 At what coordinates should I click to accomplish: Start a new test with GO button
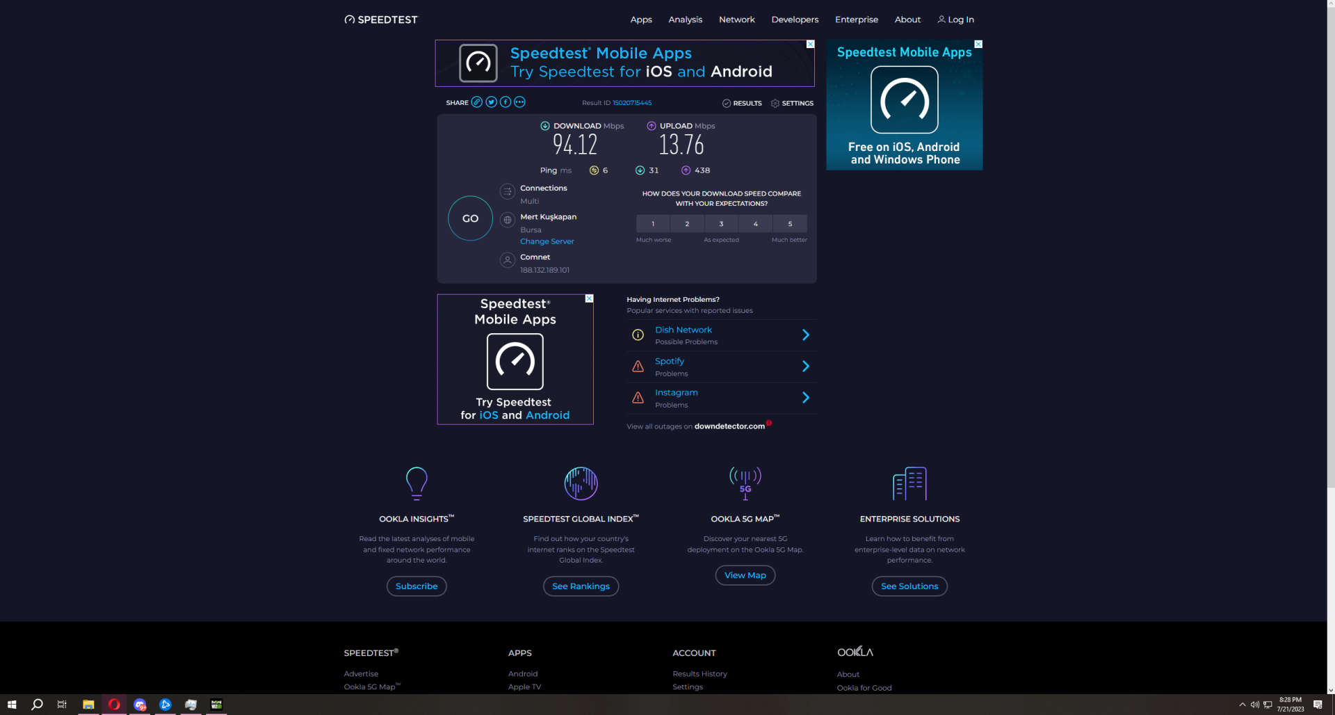[471, 218]
